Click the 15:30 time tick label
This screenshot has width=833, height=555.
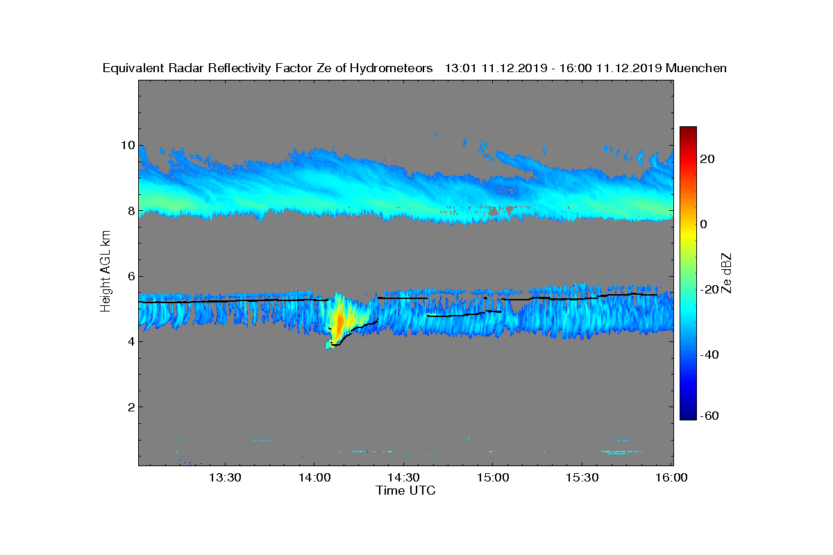[x=582, y=477]
